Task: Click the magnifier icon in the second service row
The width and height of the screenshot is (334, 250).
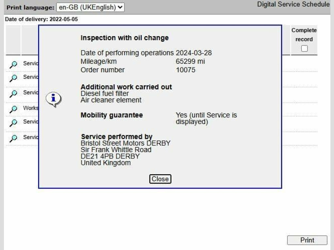Action: pos(13,78)
